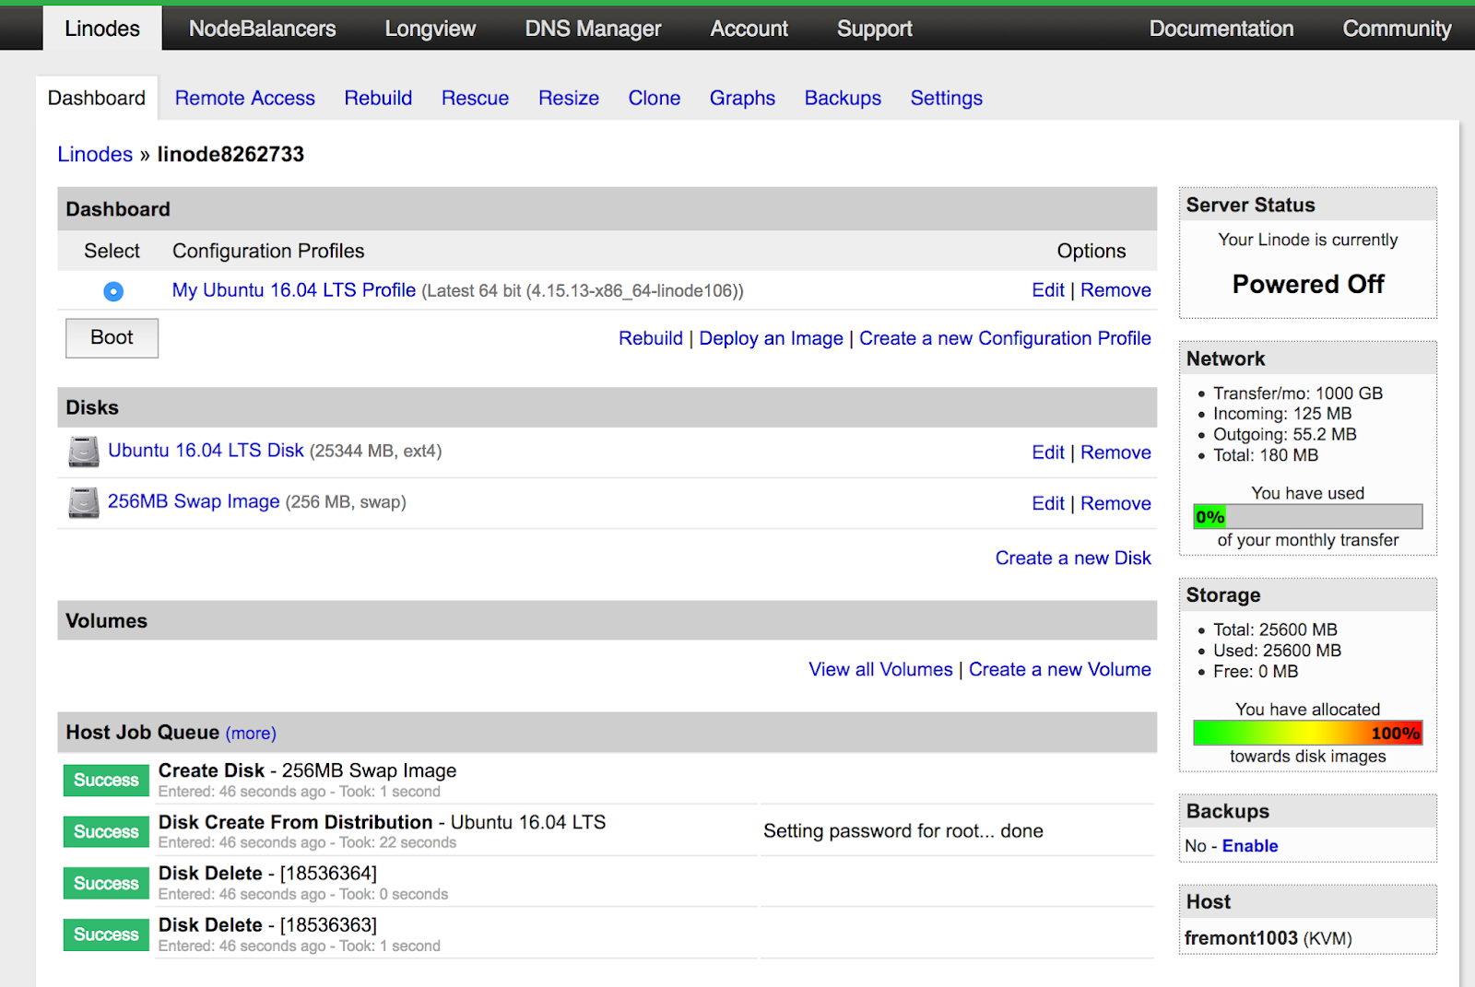Click Success badge for Disk Delete [18536364]
Image resolution: width=1475 pixels, height=987 pixels.
[x=106, y=883]
